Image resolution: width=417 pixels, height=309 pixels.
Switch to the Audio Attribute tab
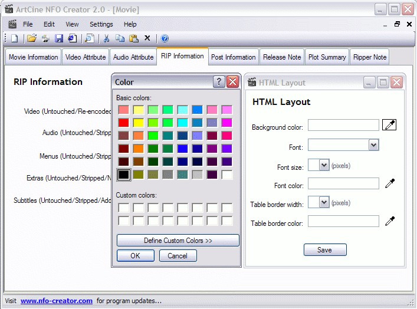click(133, 57)
